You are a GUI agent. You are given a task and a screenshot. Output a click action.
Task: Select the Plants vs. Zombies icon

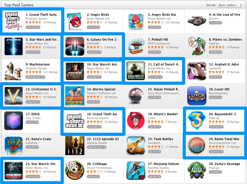(197, 46)
